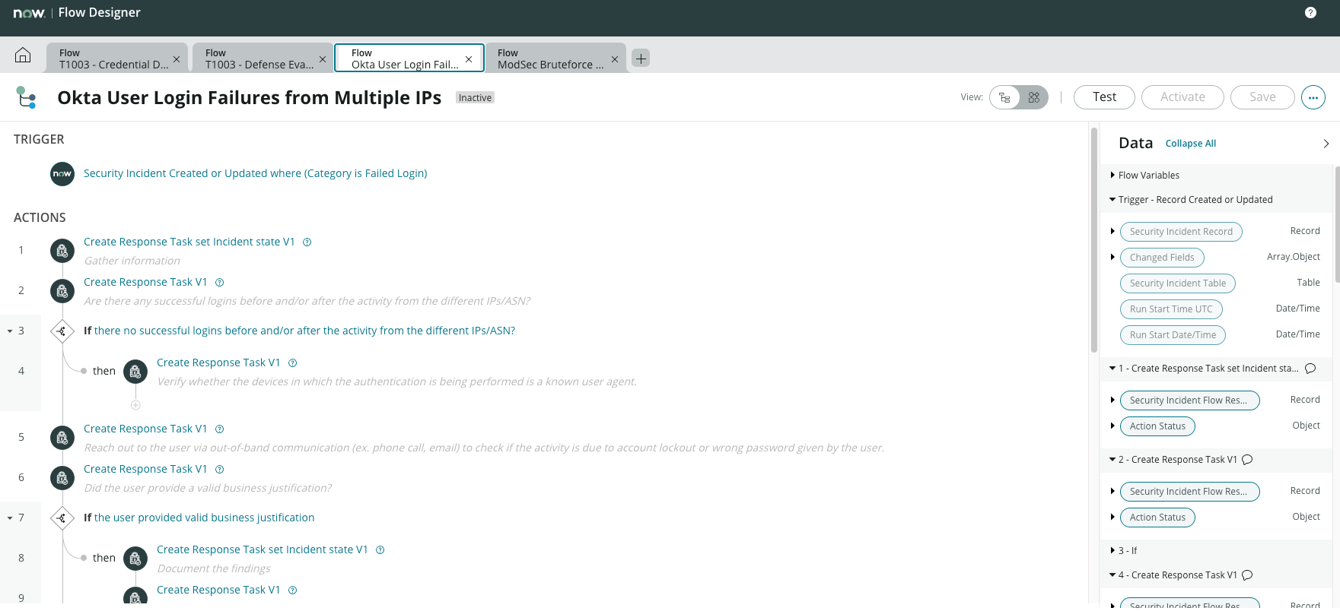Viewport: 1340px width, 611px height.
Task: Open action 5 security task icon
Action: point(62,438)
